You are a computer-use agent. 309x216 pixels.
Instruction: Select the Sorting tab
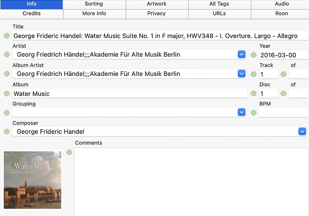coord(94,4)
